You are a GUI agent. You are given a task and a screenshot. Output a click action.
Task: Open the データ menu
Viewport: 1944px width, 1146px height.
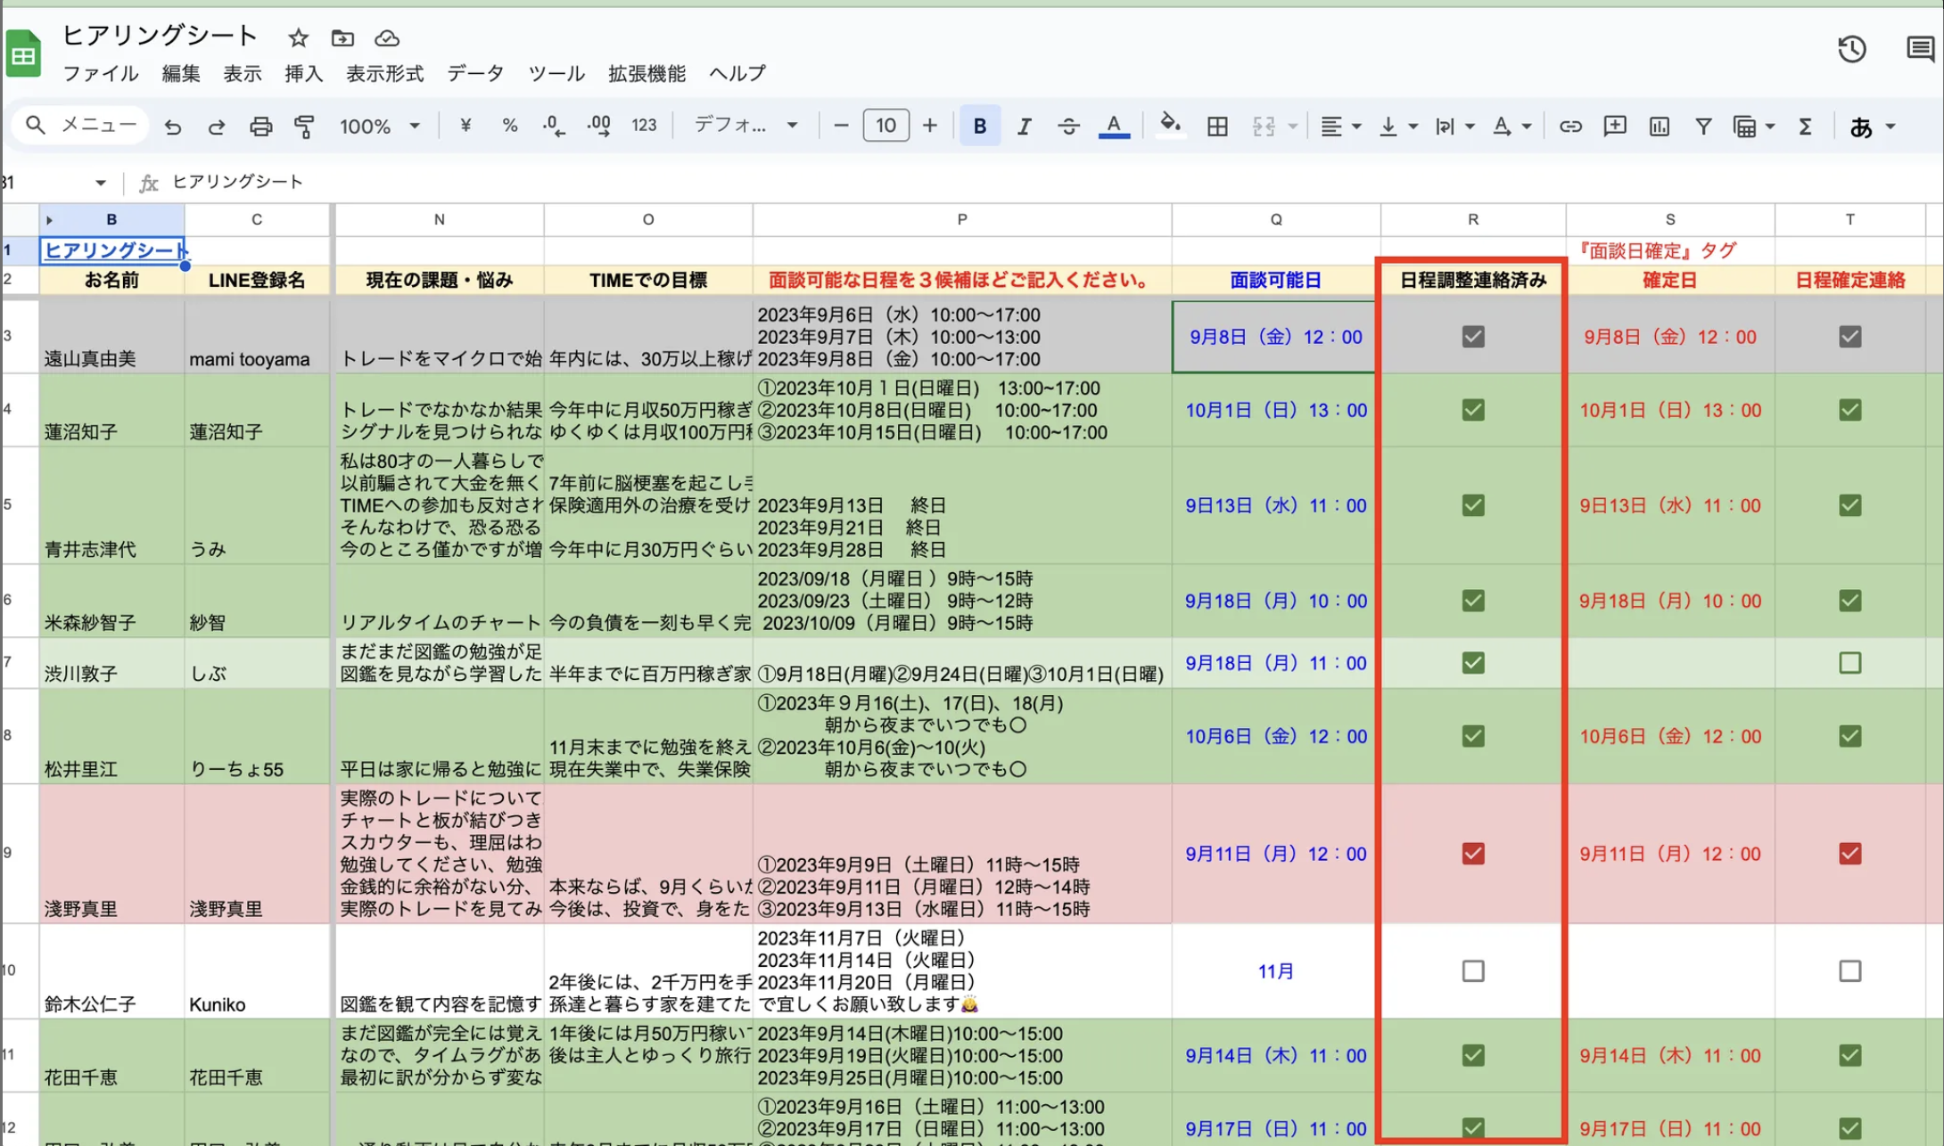point(474,74)
